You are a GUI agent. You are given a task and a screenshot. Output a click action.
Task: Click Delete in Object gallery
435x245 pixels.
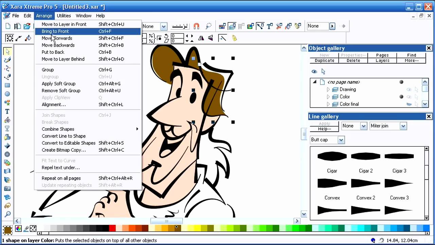click(x=353, y=61)
